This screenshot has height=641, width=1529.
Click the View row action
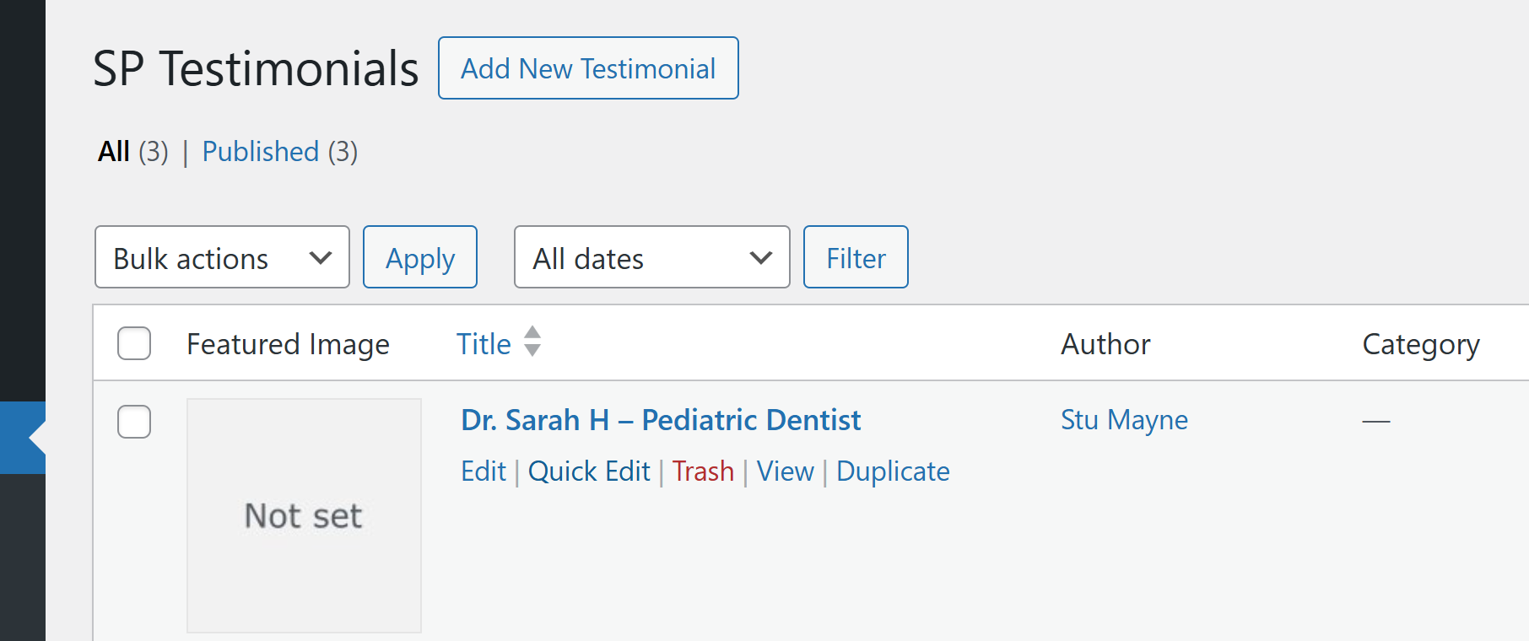pos(785,471)
